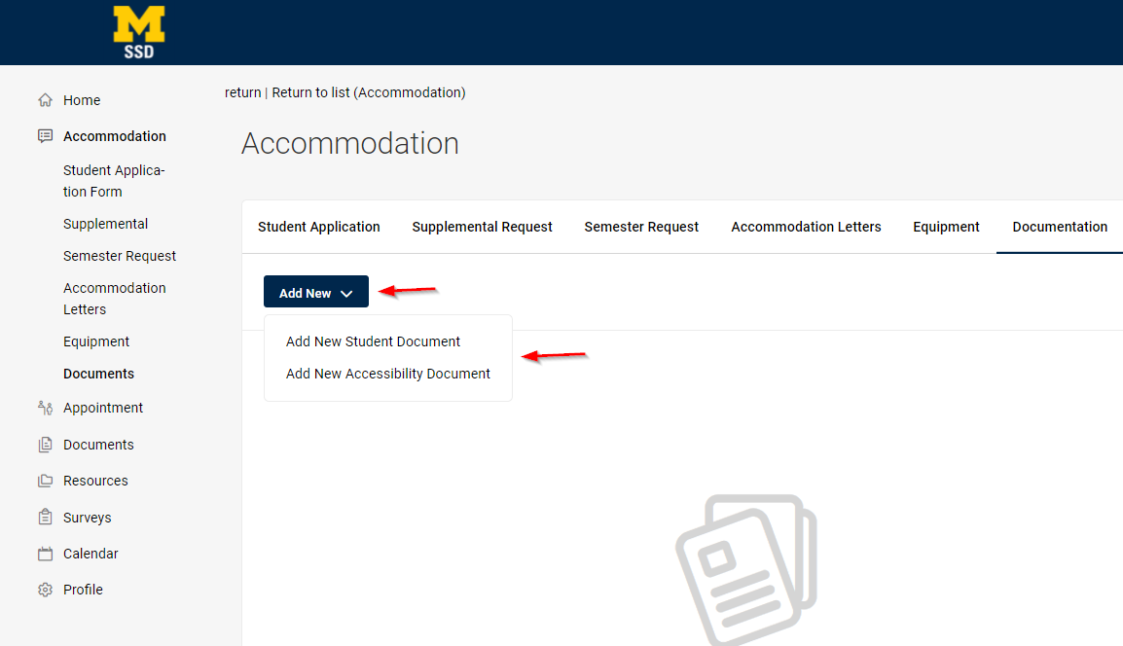
Task: Click the Calendar icon in sidebar
Action: point(45,554)
